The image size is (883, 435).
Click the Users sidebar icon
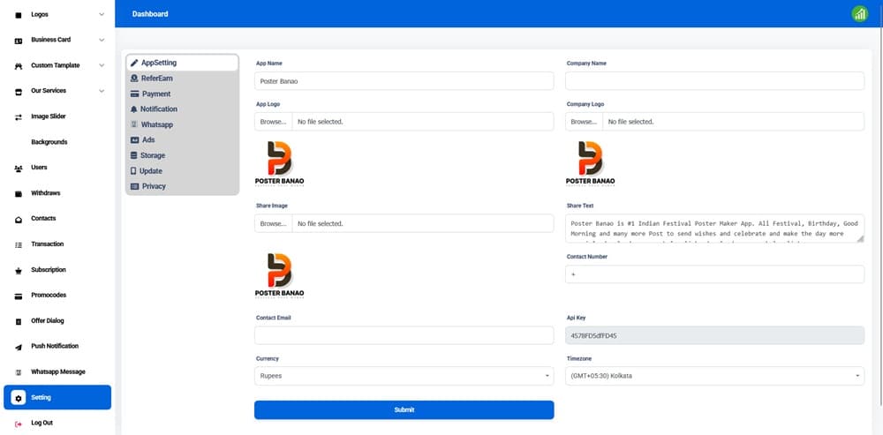pyautogui.click(x=19, y=168)
